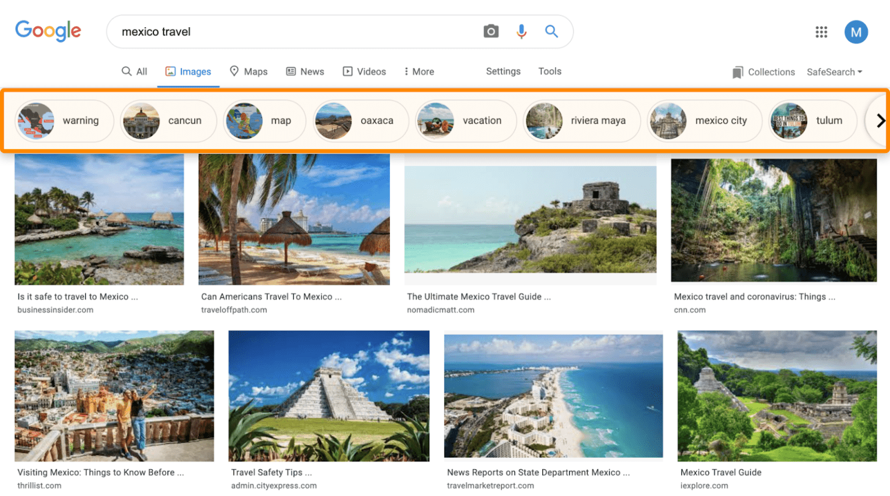Open the More search options dropdown
This screenshot has height=496, width=890.
click(418, 71)
